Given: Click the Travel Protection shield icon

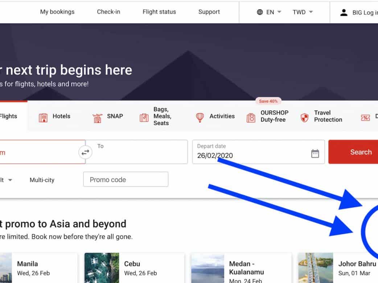Looking at the screenshot, I should click(304, 117).
